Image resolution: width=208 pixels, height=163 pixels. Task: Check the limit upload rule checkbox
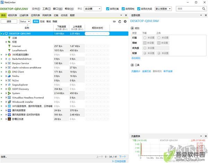tap(159, 43)
